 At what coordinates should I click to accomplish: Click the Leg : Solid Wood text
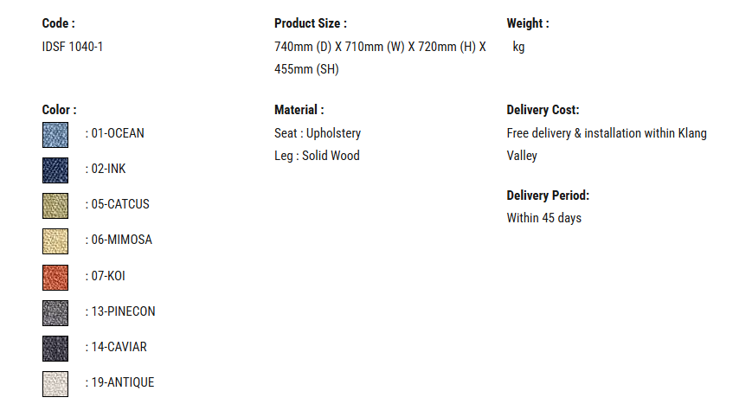click(317, 156)
